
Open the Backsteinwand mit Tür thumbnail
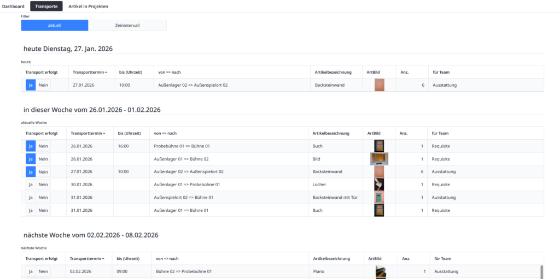[378, 198]
